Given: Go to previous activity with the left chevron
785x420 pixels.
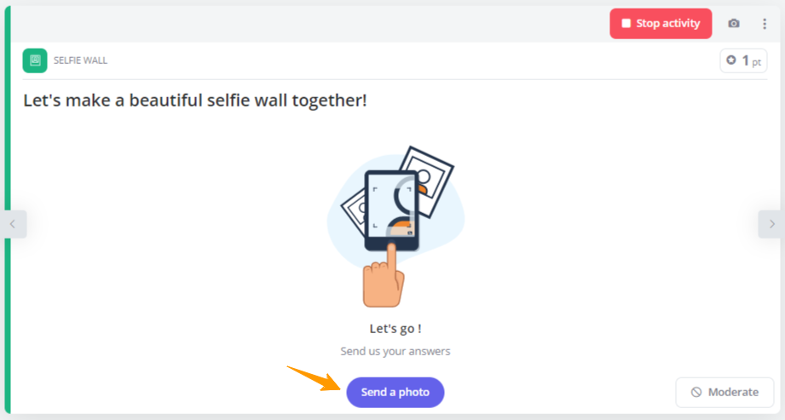Looking at the screenshot, I should 13,224.
